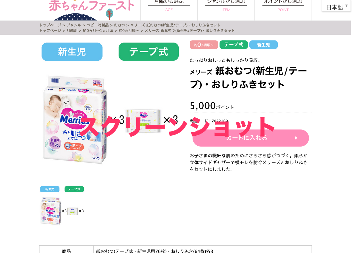
Task: Open the ベビー消耗品 breadcrumb link
Action: tap(97, 25)
